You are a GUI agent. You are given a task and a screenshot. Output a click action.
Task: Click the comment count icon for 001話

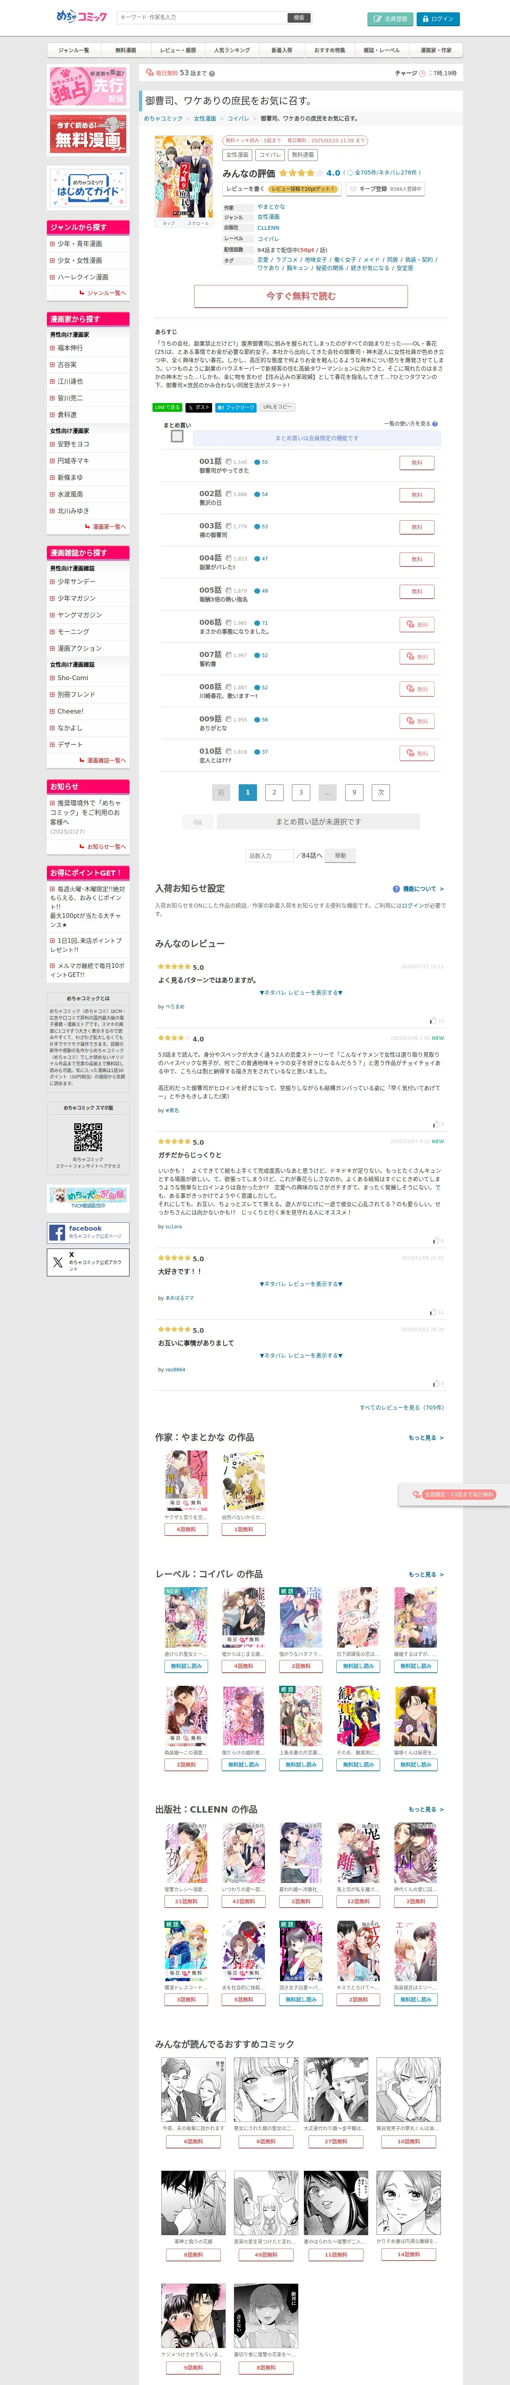pyautogui.click(x=257, y=462)
